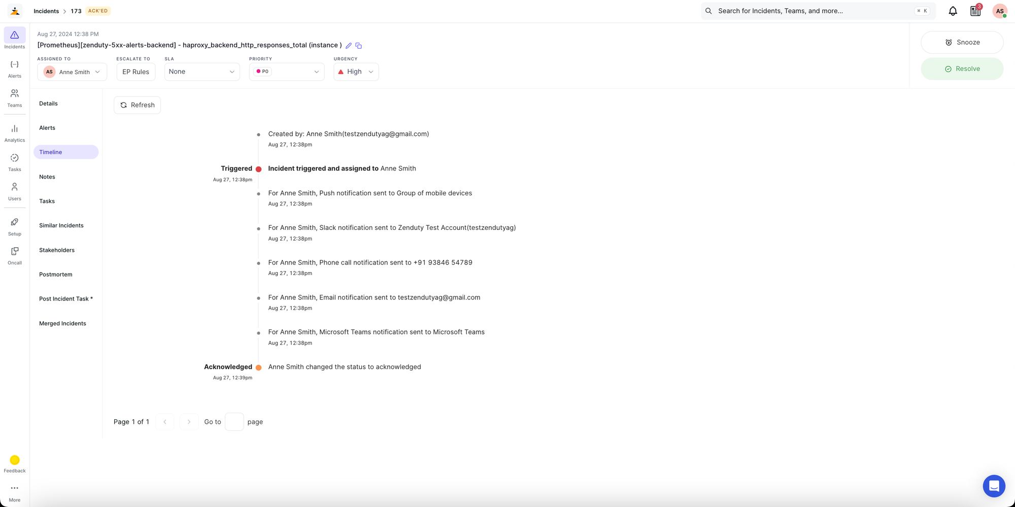1015x507 pixels.
Task: Click the Slack notification timeline entry
Action: point(392,228)
